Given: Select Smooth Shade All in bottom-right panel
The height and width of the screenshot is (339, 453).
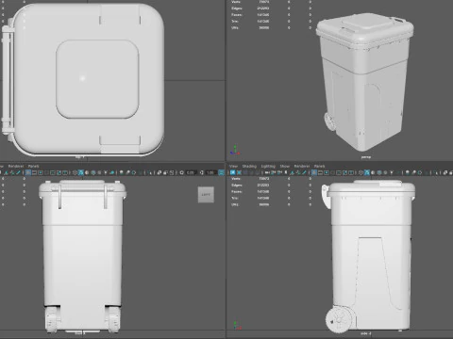Looking at the screenshot, I should 367,172.
